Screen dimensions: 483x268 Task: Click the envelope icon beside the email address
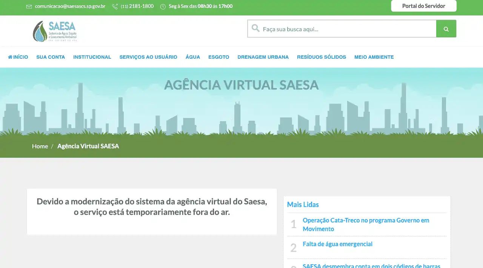click(29, 6)
